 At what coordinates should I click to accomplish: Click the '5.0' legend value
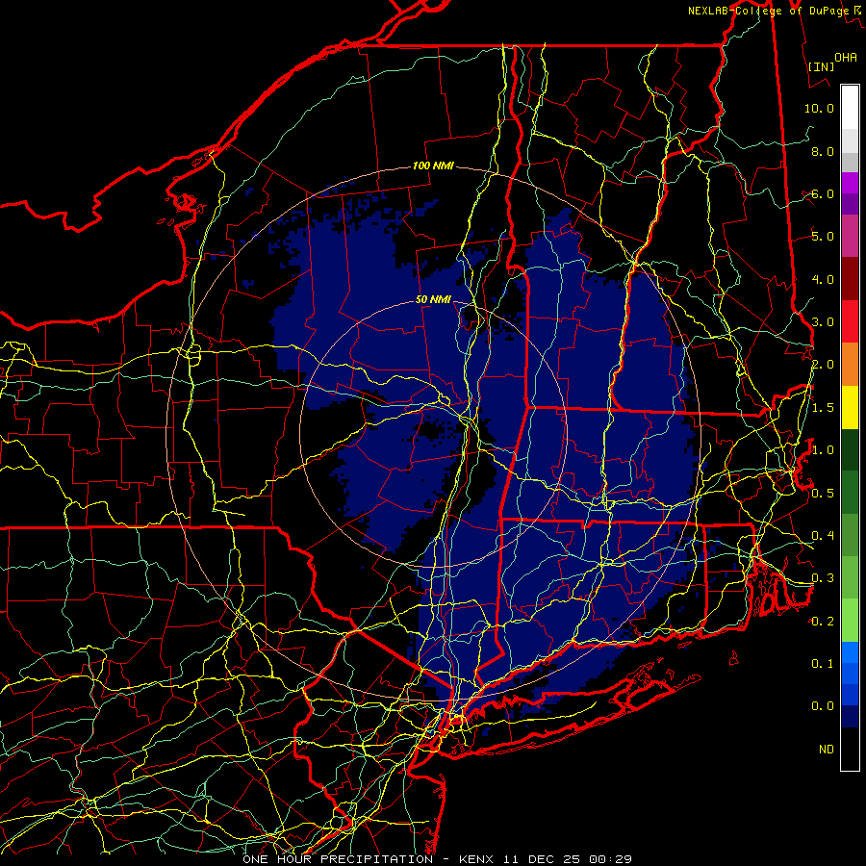(x=823, y=237)
